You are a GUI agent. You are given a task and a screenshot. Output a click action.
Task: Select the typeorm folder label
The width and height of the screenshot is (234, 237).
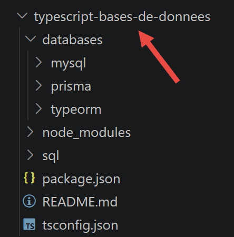(x=76, y=110)
